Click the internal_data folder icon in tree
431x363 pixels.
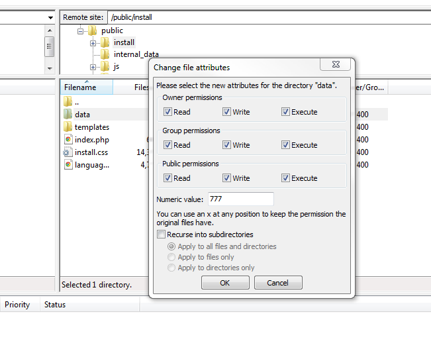point(105,54)
